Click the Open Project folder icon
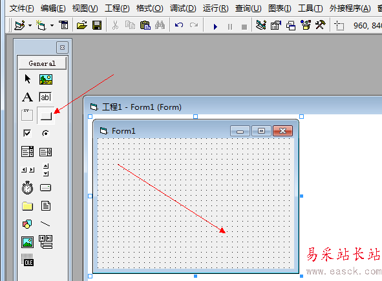Image resolution: width=382 pixels, height=281 pixels. pyautogui.click(x=82, y=25)
